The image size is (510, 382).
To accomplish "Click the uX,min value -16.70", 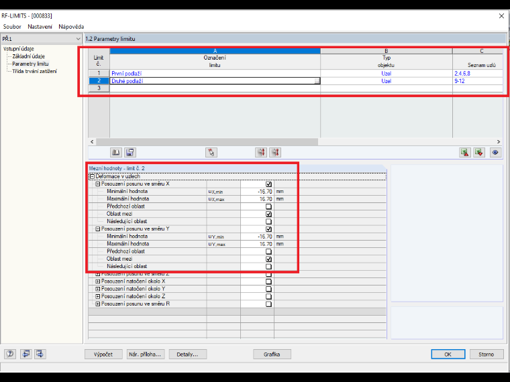I will click(x=257, y=192).
